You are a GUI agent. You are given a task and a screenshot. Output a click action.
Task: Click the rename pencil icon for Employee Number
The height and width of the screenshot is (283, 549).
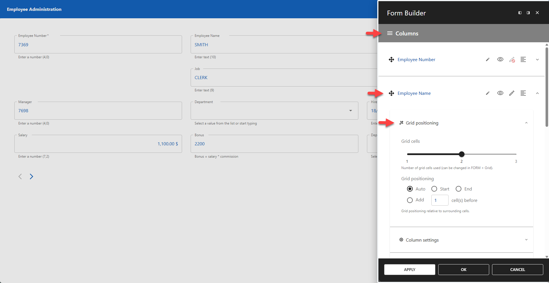click(487, 59)
